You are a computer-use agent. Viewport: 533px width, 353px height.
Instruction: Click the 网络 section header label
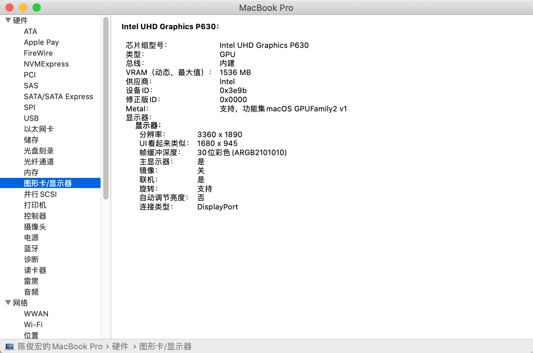[x=20, y=303]
